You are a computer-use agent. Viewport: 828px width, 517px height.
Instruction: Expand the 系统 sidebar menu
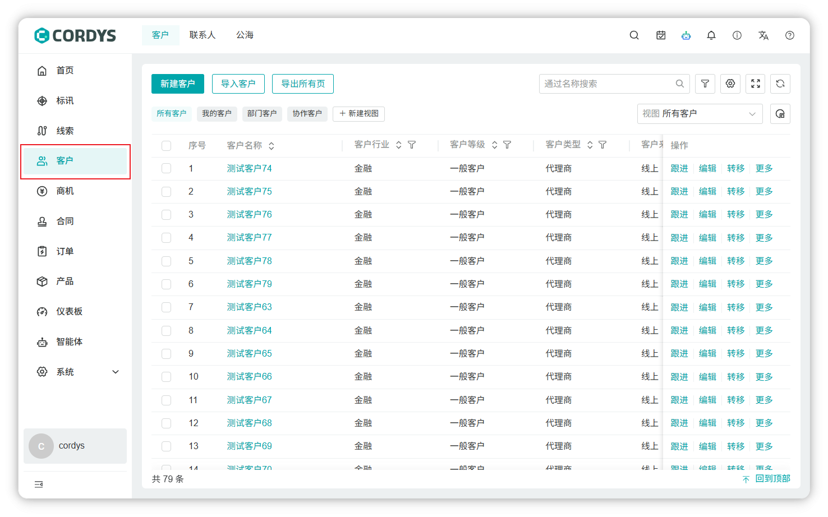click(x=75, y=372)
